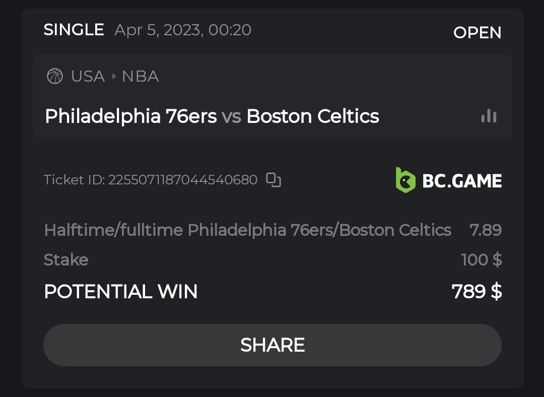Image resolution: width=544 pixels, height=397 pixels.
Task: Copy the ticket ID with copy icon
Action: pyautogui.click(x=274, y=180)
